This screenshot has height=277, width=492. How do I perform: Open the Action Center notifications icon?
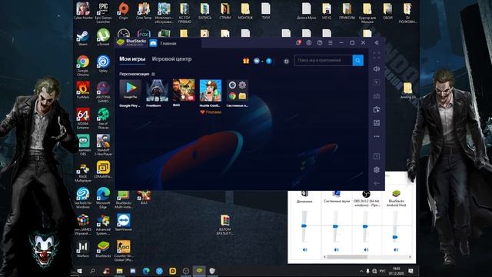411,271
